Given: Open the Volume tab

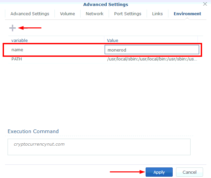Looking at the screenshot, I should click(67, 14).
